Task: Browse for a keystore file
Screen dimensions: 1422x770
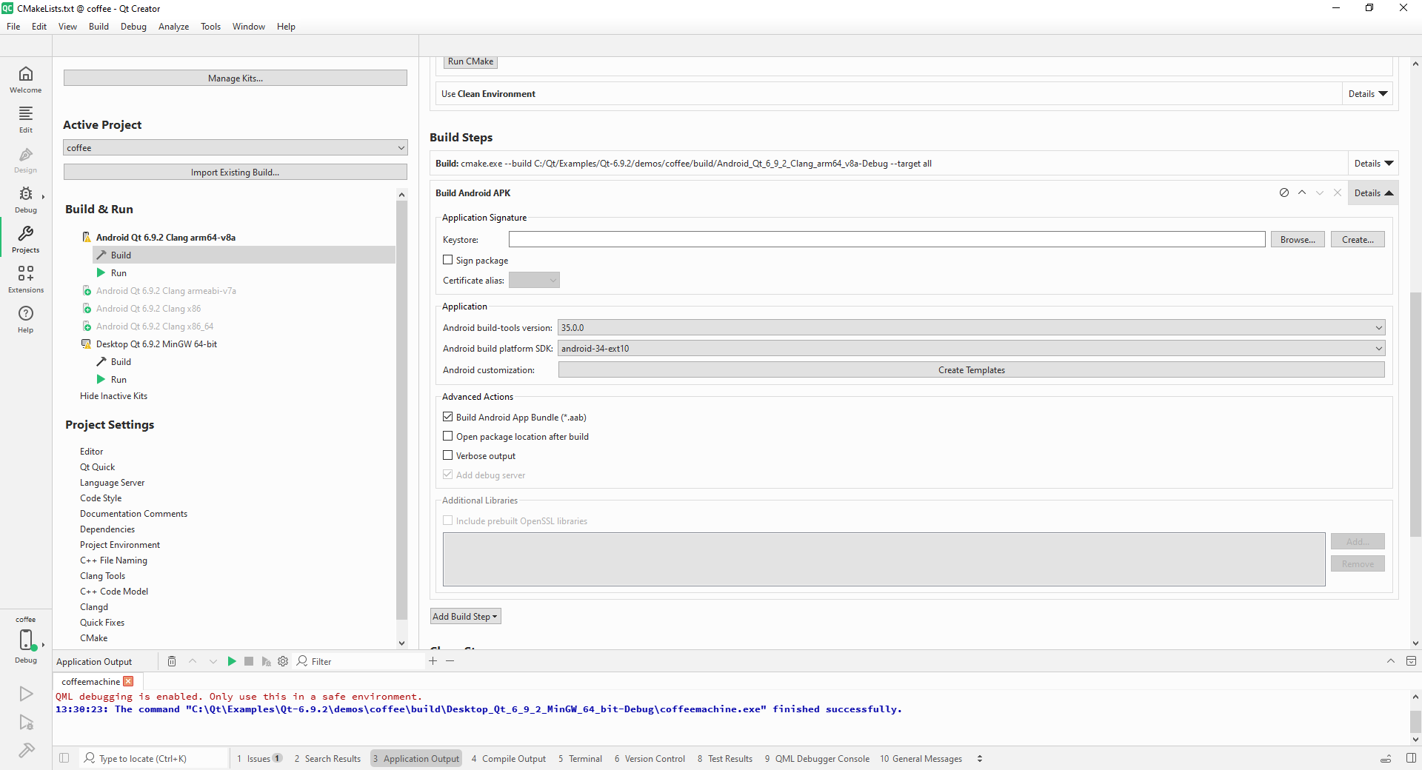Action: tap(1298, 239)
